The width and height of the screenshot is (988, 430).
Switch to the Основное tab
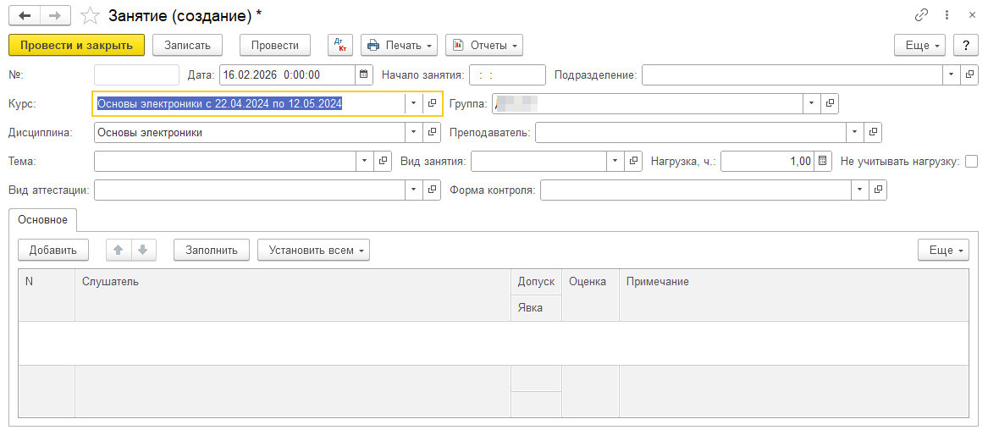click(43, 220)
